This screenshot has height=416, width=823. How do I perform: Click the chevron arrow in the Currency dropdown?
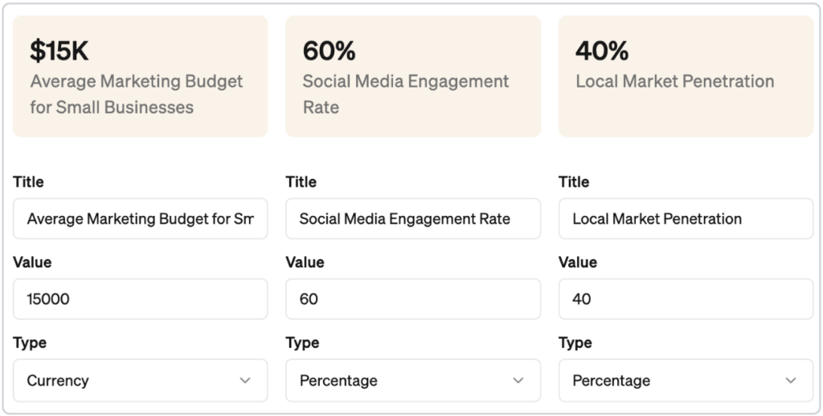click(x=245, y=381)
